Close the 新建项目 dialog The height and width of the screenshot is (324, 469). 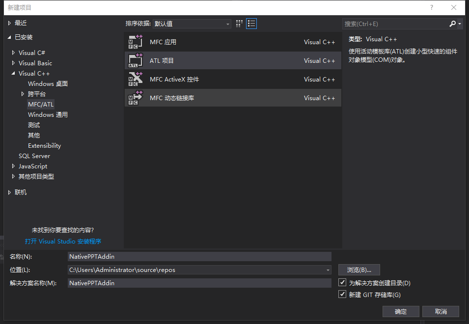coord(454,7)
